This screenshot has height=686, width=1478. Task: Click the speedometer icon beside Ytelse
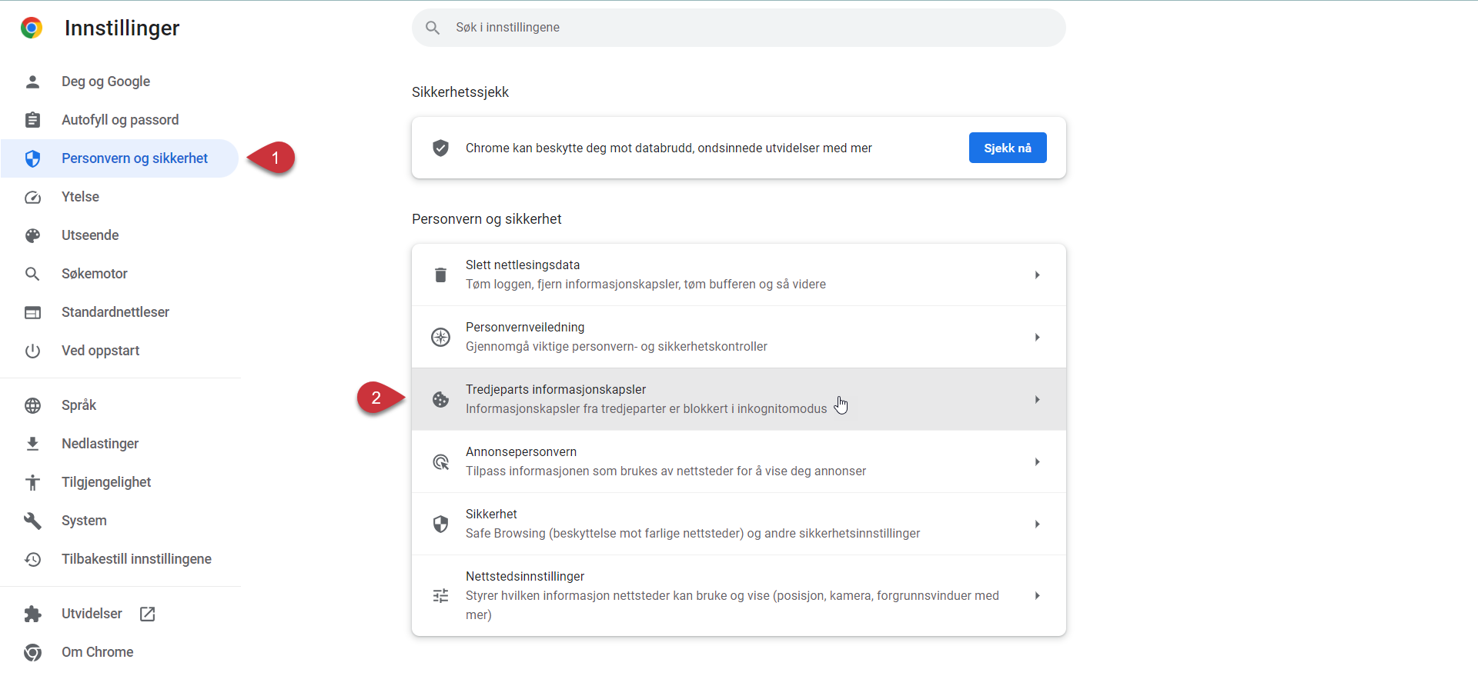32,197
